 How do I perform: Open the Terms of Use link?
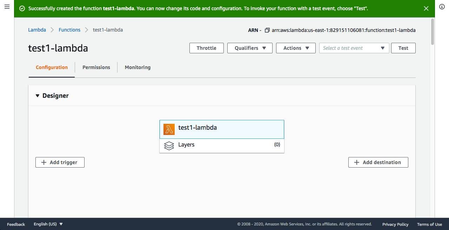pyautogui.click(x=429, y=224)
